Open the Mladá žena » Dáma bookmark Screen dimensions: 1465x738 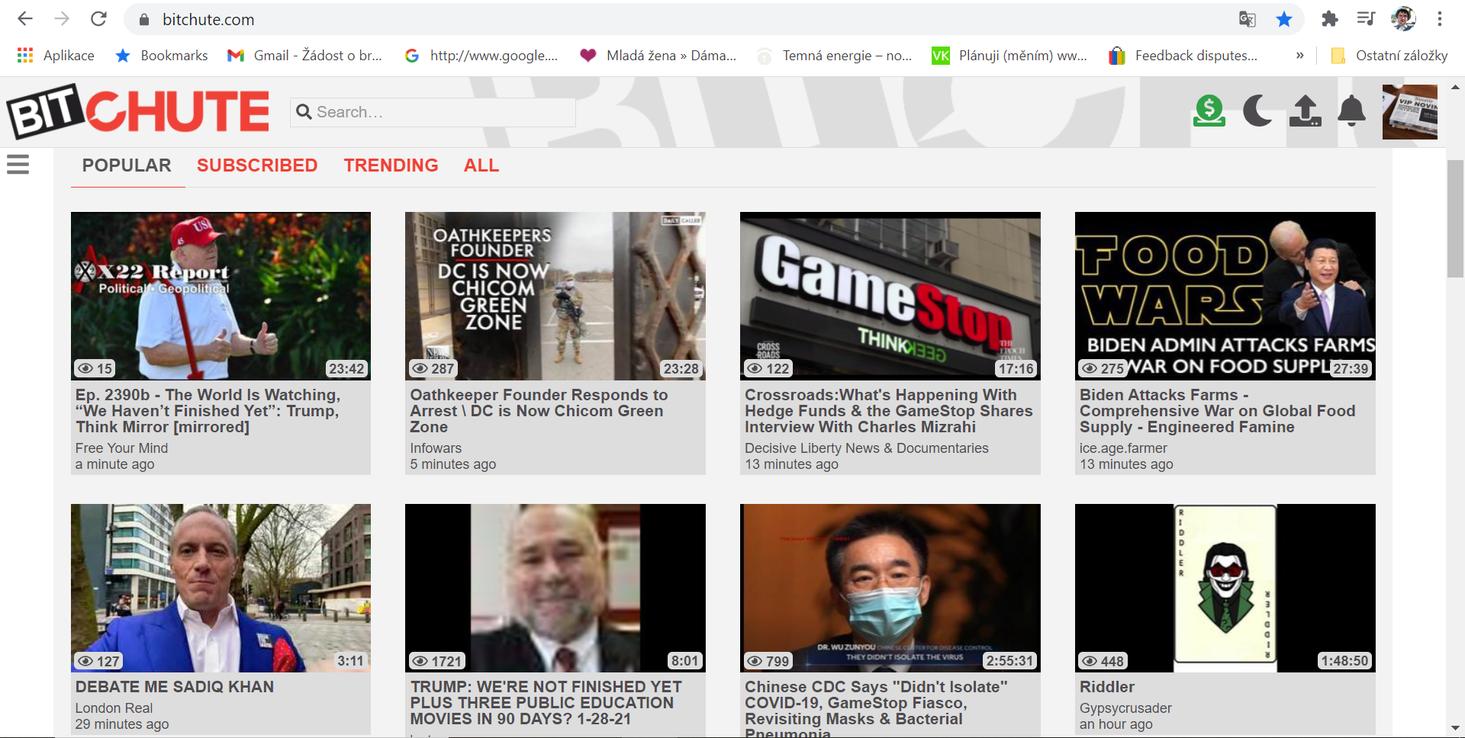pos(658,56)
